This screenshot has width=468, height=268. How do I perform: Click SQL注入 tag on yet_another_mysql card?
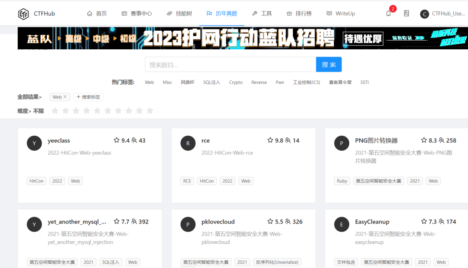(x=111, y=262)
